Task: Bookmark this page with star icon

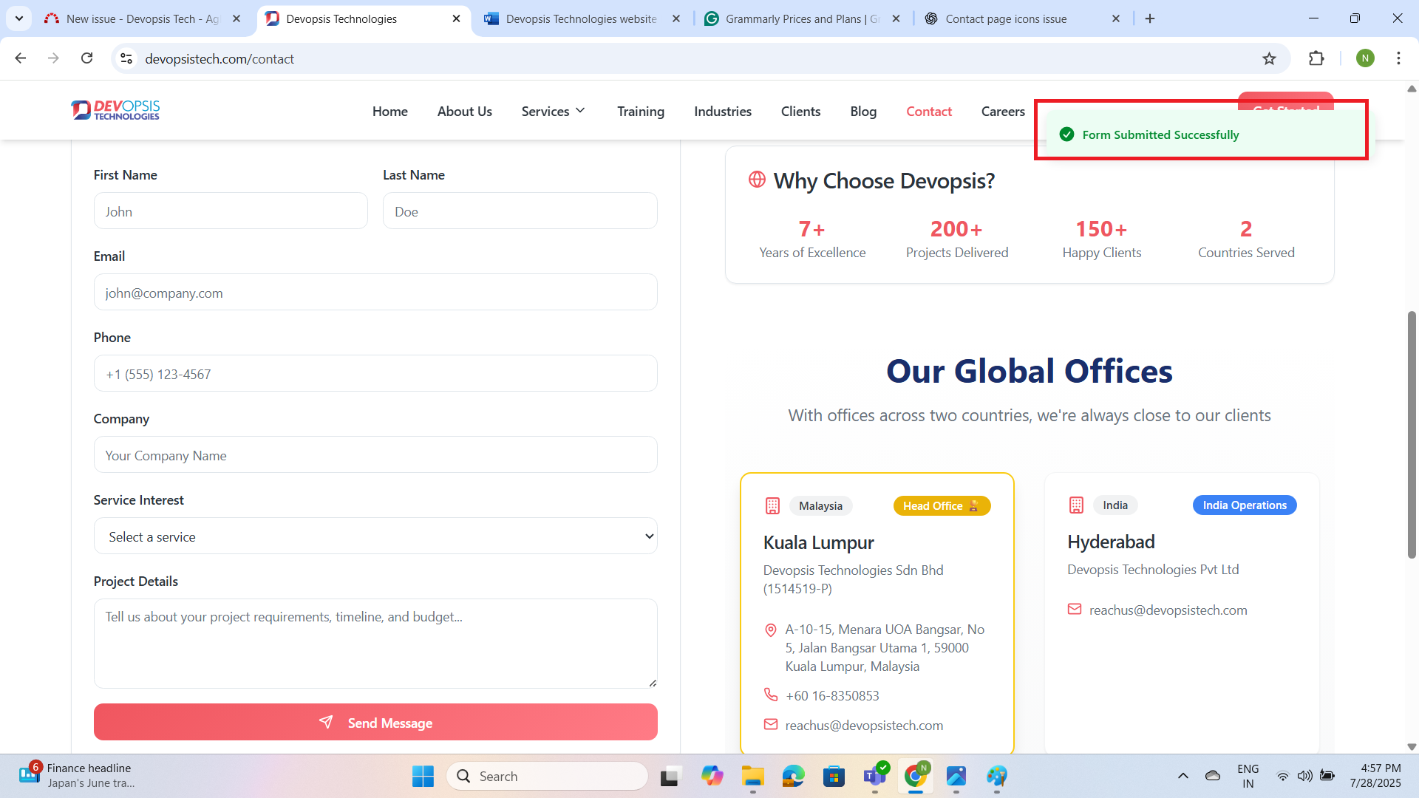Action: tap(1269, 58)
